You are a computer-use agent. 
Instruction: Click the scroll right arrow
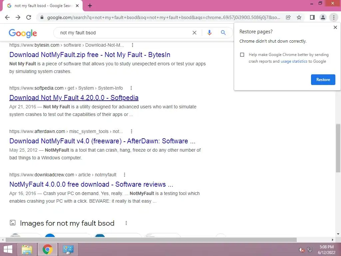[x=332, y=240]
